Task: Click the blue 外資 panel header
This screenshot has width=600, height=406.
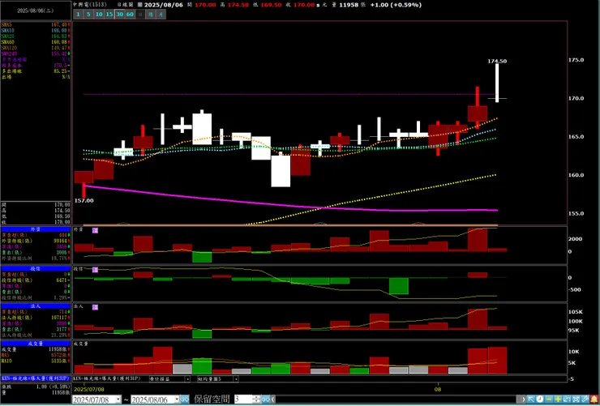Action: pos(36,229)
